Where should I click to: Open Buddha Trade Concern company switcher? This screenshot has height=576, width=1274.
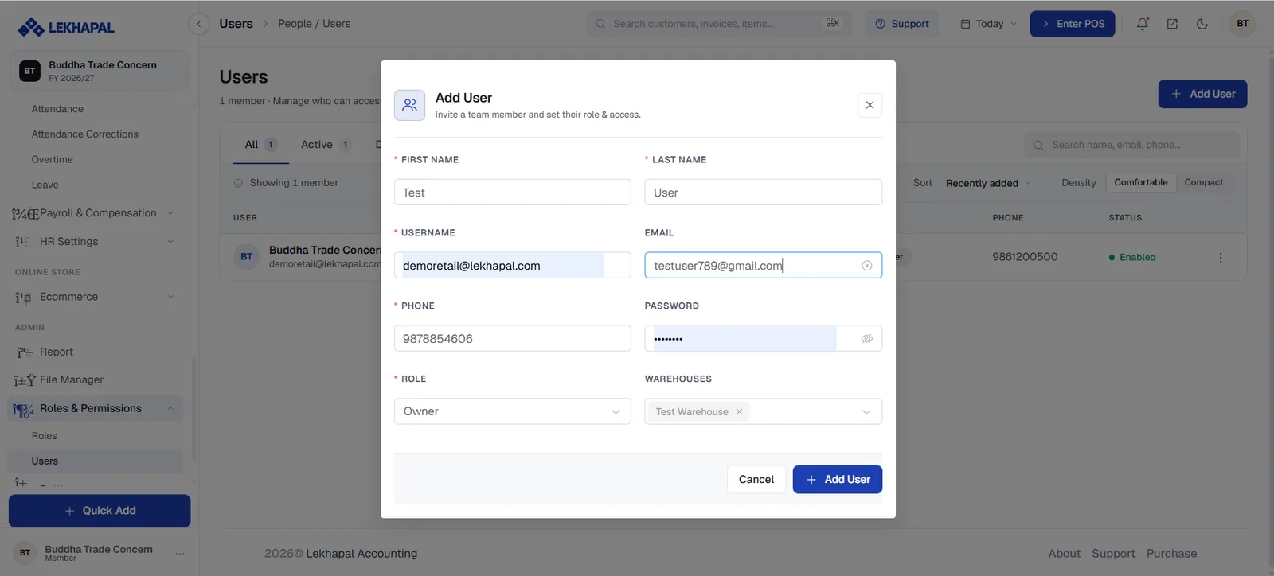coord(99,71)
